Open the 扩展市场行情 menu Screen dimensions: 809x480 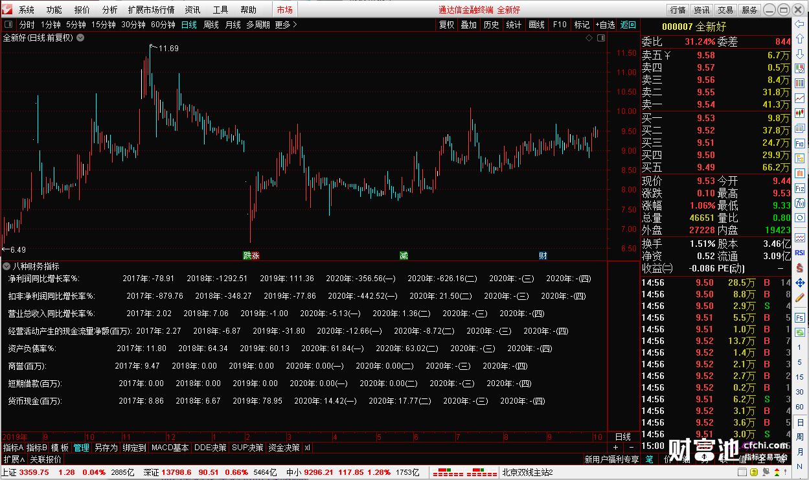pyautogui.click(x=151, y=10)
